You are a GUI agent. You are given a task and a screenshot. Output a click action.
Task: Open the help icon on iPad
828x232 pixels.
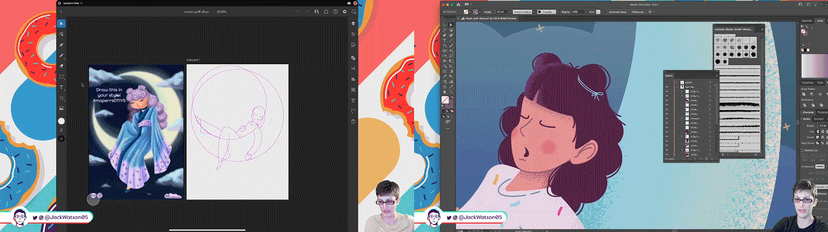(335, 12)
